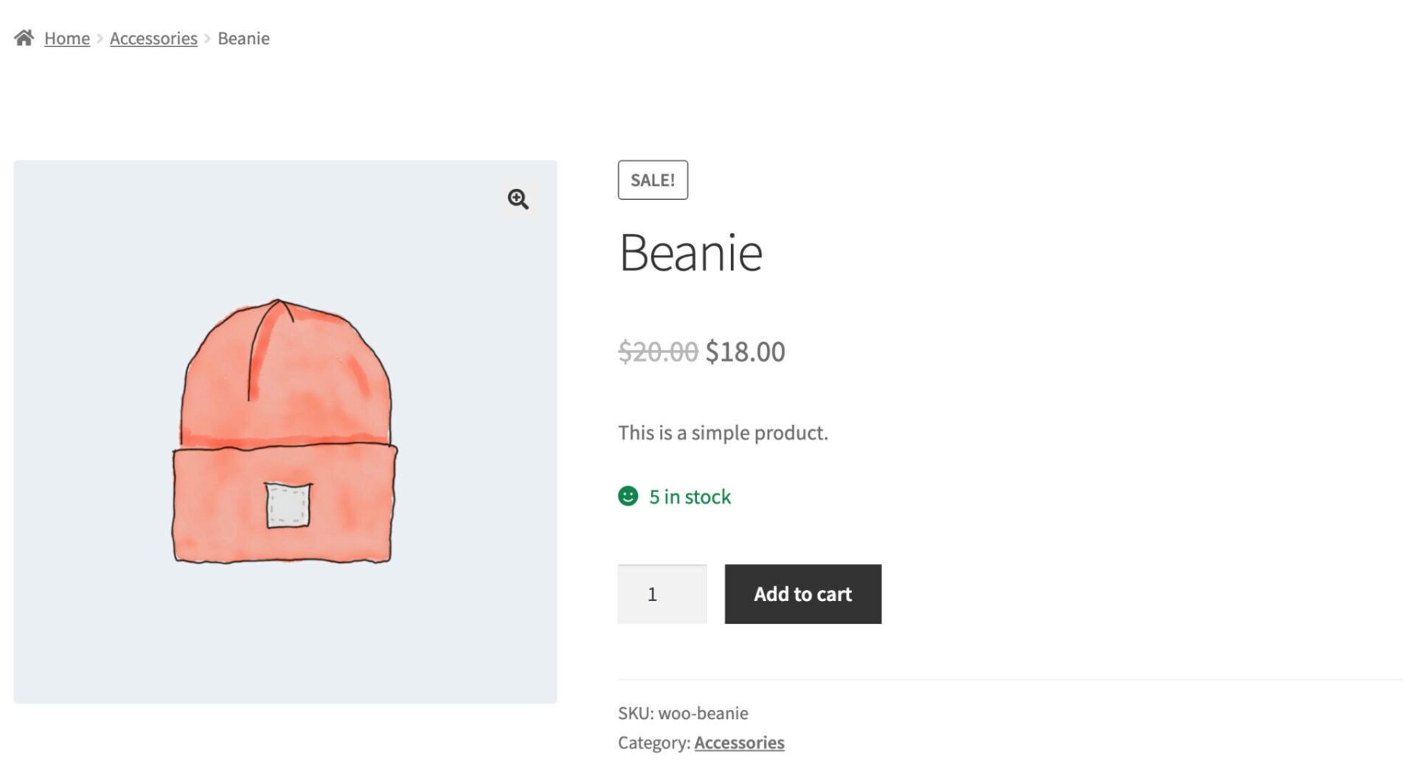Select the quantity input field
Image resolution: width=1416 pixels, height=767 pixels.
(x=661, y=594)
